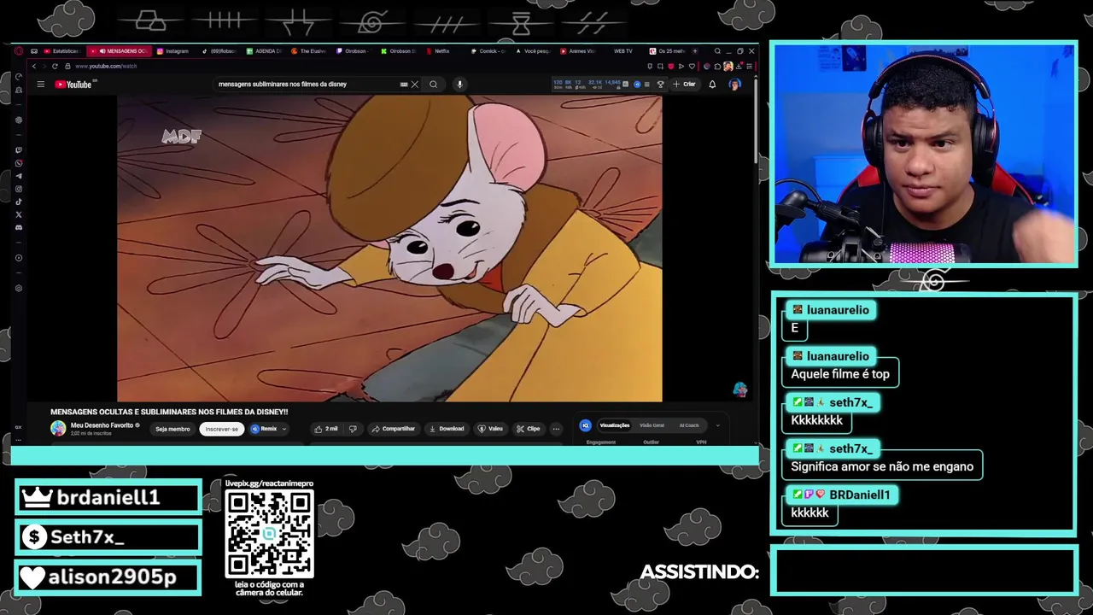Click the Inscrever-se subscribe button
This screenshot has width=1093, height=615.
[x=222, y=429]
